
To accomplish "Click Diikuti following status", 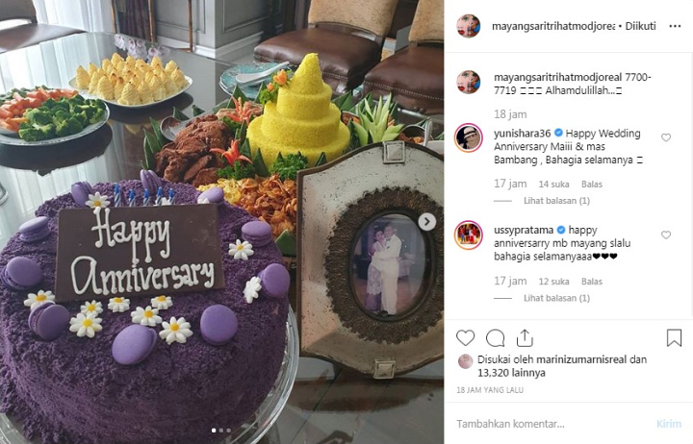I will 640,26.
